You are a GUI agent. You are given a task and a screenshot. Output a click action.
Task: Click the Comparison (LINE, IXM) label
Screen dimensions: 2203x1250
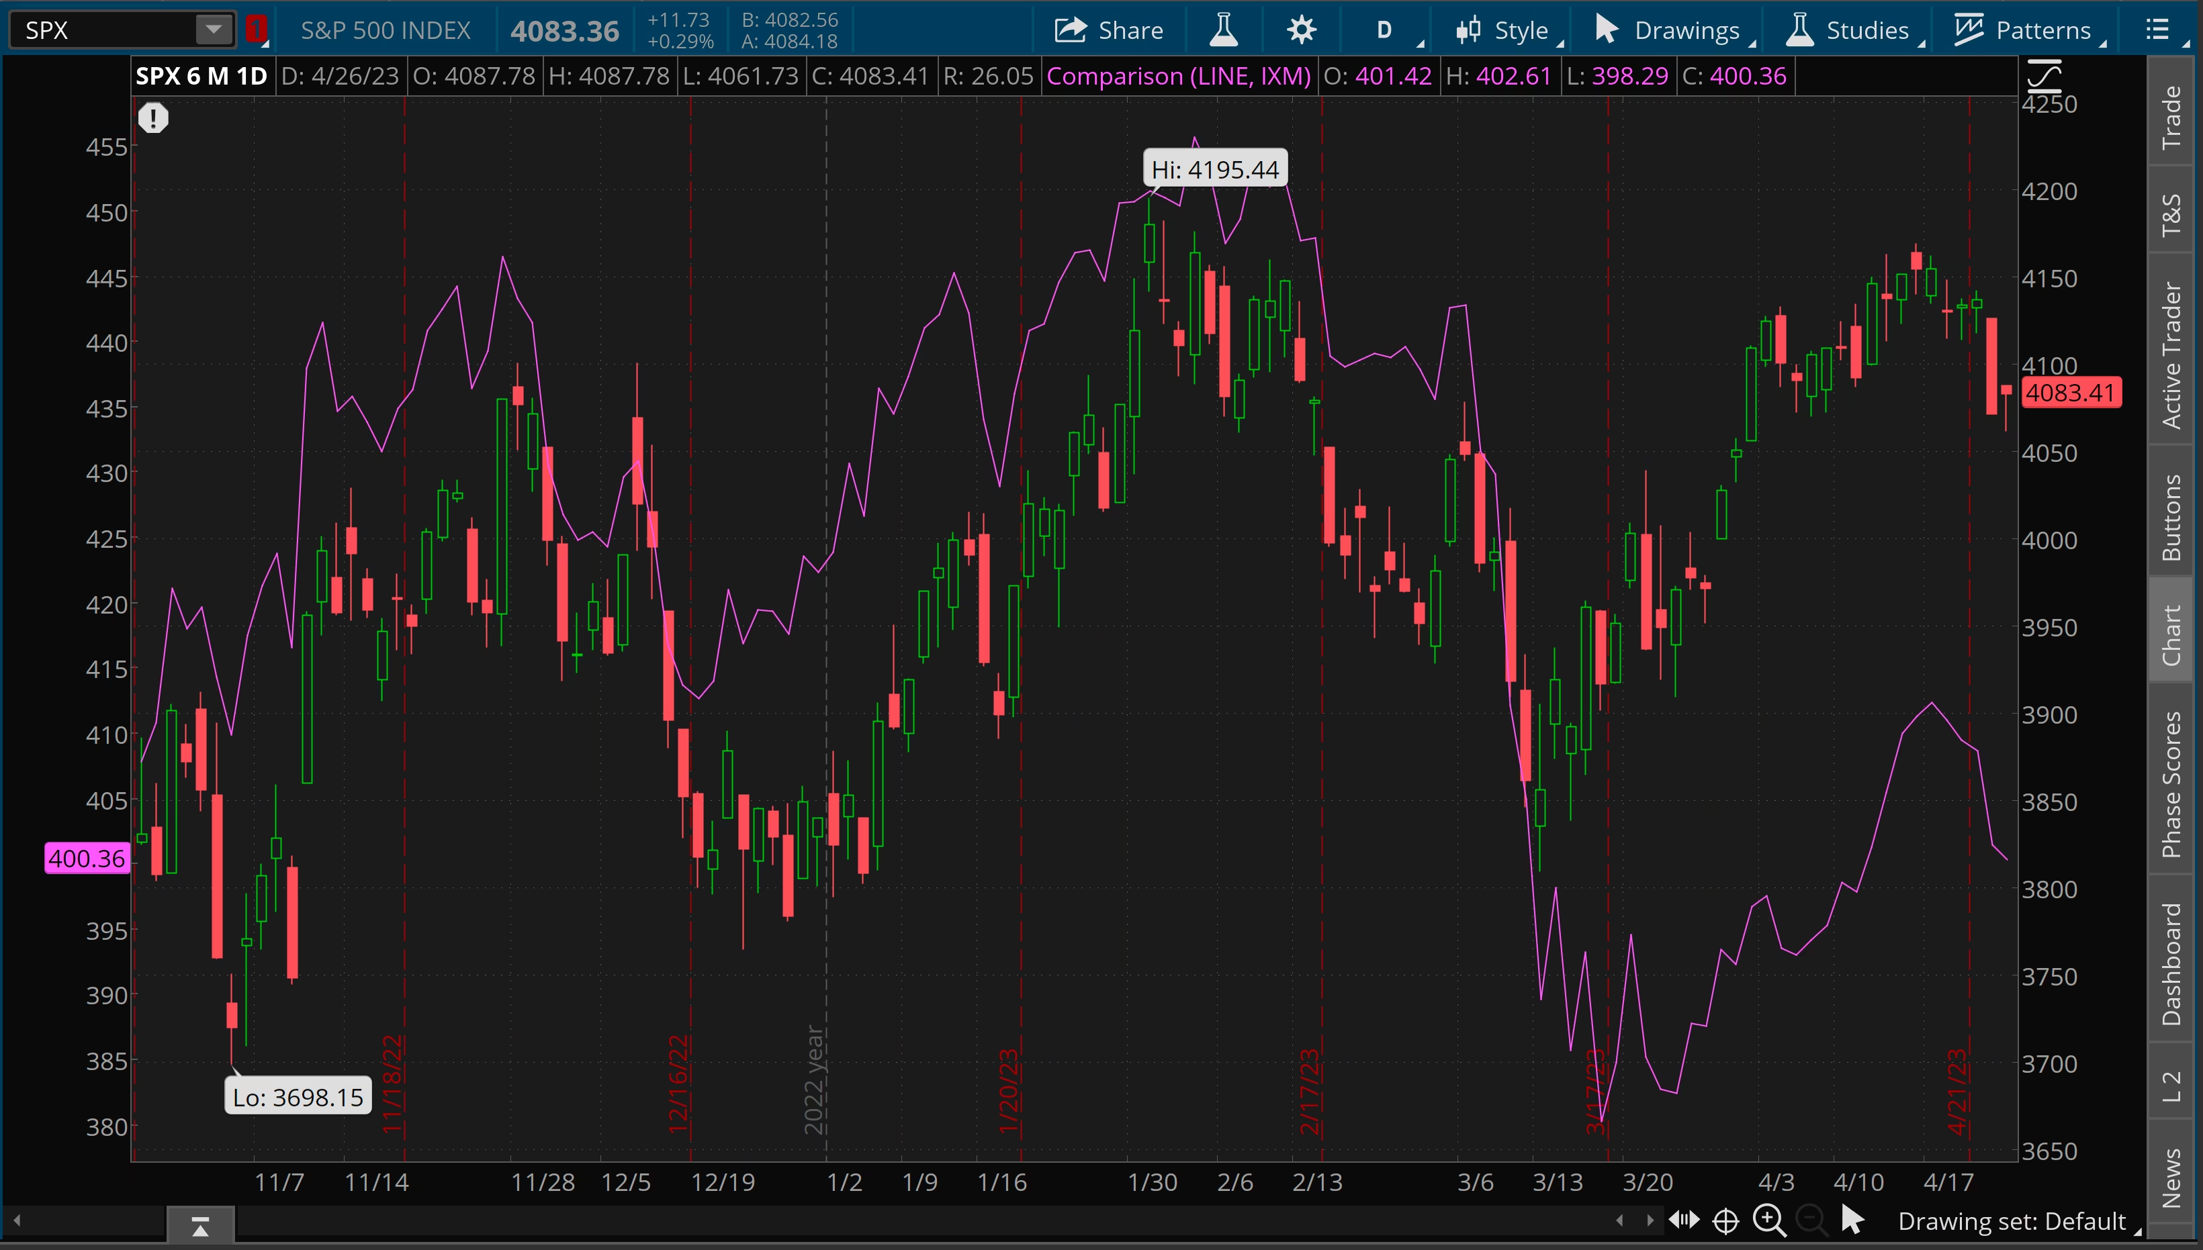[1178, 77]
